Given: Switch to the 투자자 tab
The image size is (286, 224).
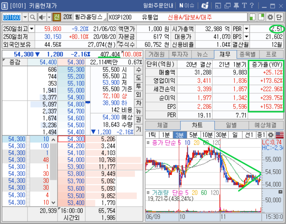Looking at the screenshot, I should pos(180,55).
